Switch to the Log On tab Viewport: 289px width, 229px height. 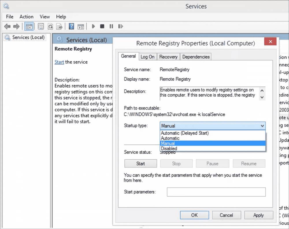click(147, 57)
